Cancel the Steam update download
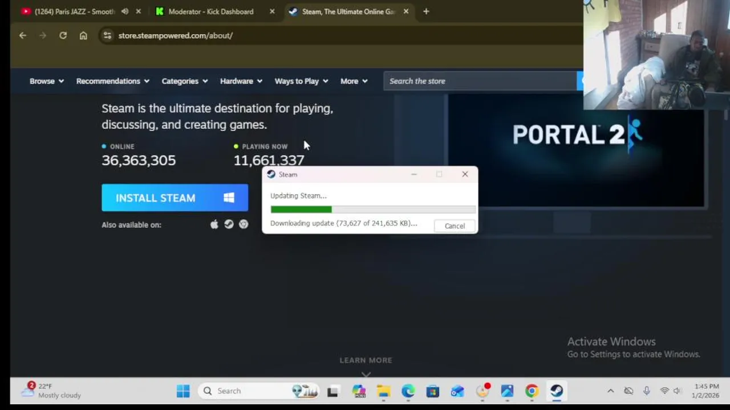 pyautogui.click(x=455, y=226)
